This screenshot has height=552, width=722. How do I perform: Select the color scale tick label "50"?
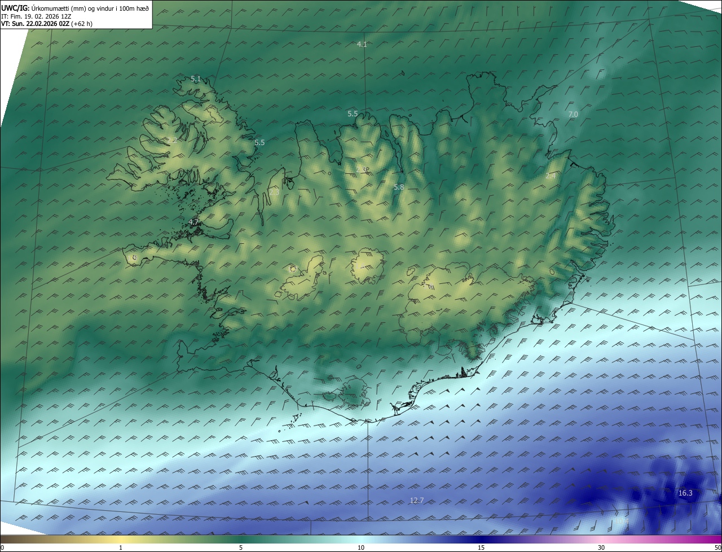717,547
